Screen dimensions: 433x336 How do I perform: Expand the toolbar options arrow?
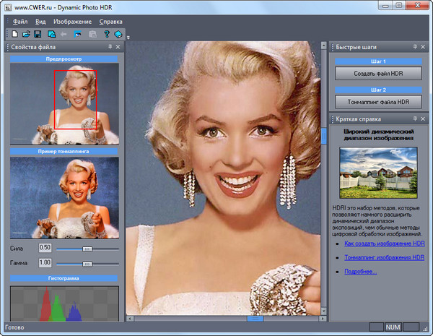pos(128,37)
